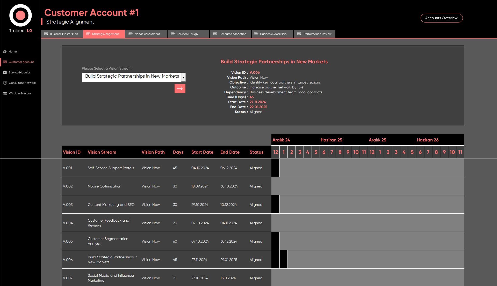Click the Vision Stream combo box field

(x=131, y=77)
